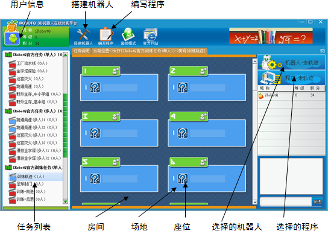Open the 编写程序 clipboard icon
This screenshot has width=328, height=231.
pyautogui.click(x=106, y=37)
